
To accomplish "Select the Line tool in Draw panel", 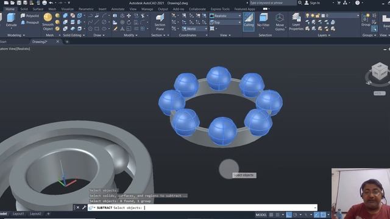I will (x=96, y=23).
